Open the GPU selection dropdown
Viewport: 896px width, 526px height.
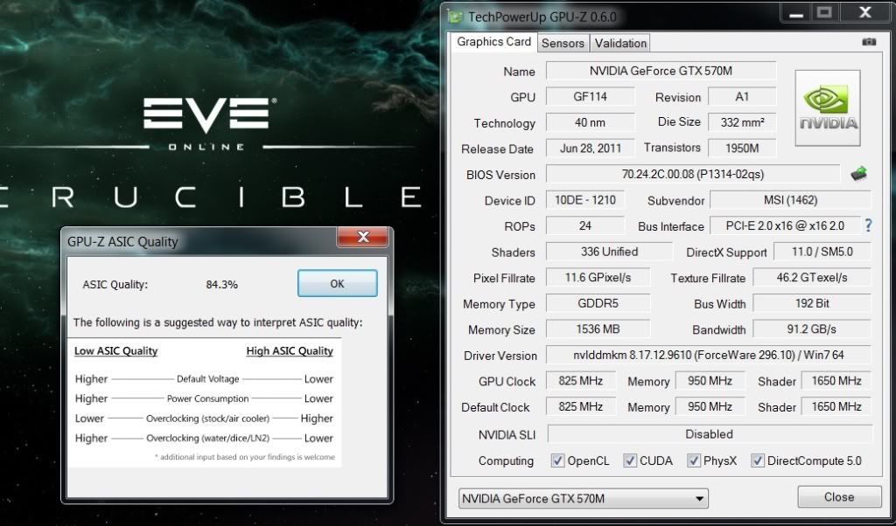583,499
